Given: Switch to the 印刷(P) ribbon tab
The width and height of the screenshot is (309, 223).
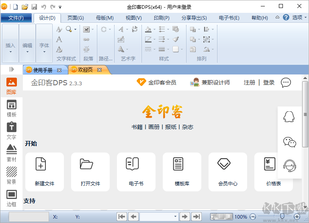Looking at the screenshot, I should [x=162, y=18].
